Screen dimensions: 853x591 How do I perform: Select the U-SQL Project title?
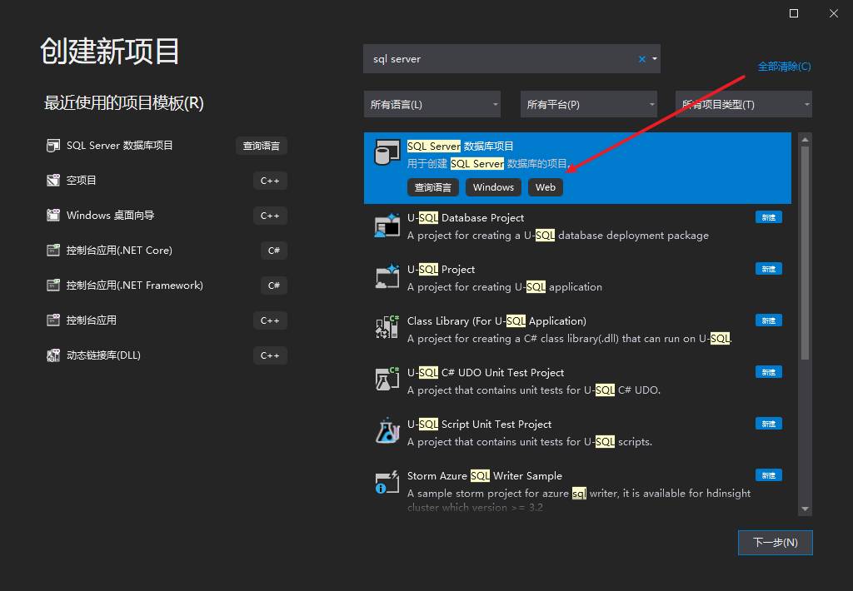tap(441, 270)
